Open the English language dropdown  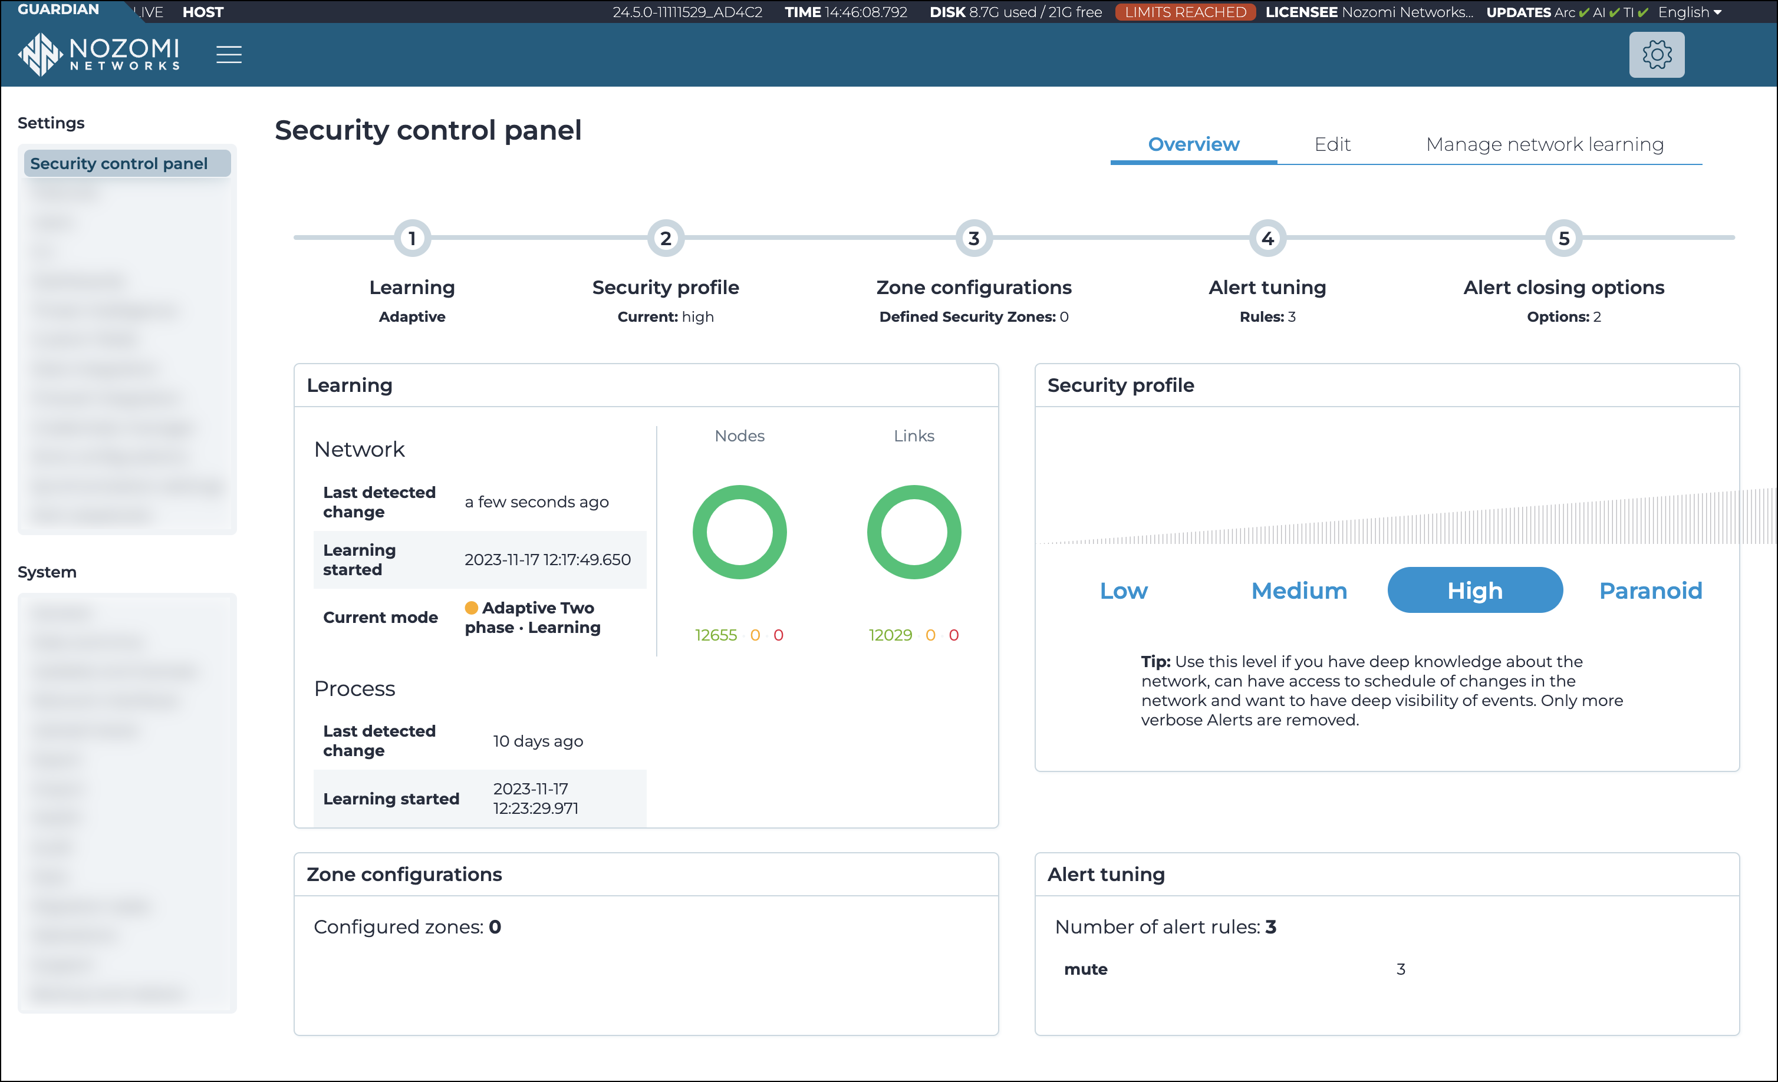1690,12
